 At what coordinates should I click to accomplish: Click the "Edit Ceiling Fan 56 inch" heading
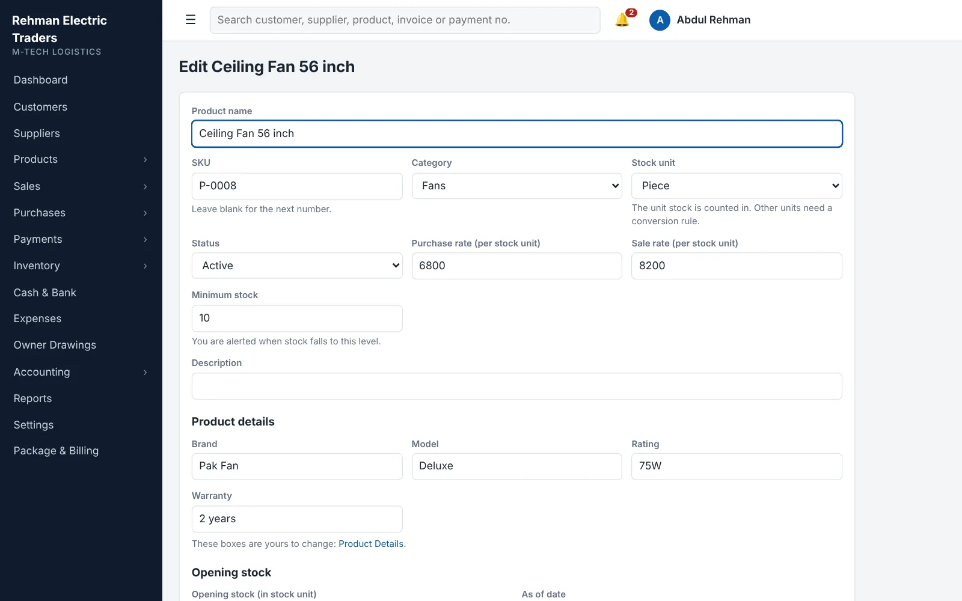[x=267, y=67]
